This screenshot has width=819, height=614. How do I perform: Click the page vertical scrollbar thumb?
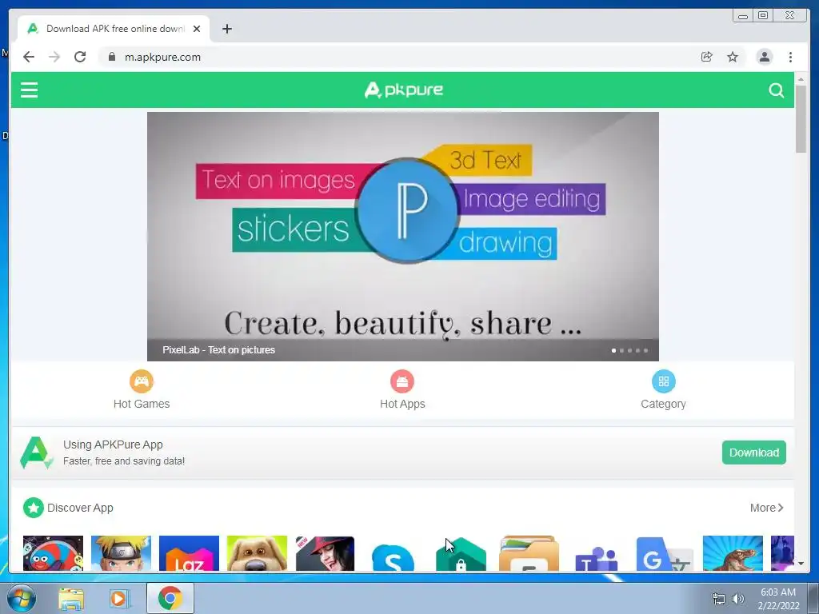click(x=801, y=118)
